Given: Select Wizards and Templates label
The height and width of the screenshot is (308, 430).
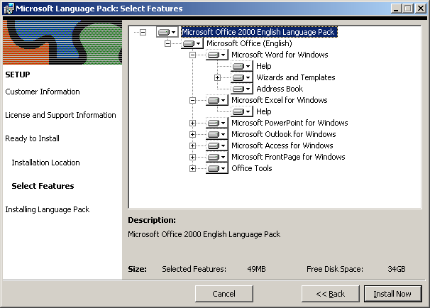Looking at the screenshot, I should (296, 77).
